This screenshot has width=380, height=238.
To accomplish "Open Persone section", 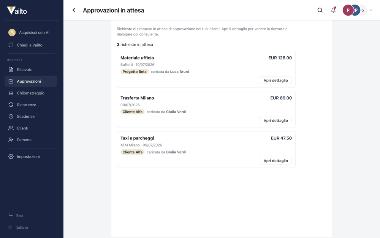I will pyautogui.click(x=31, y=140).
